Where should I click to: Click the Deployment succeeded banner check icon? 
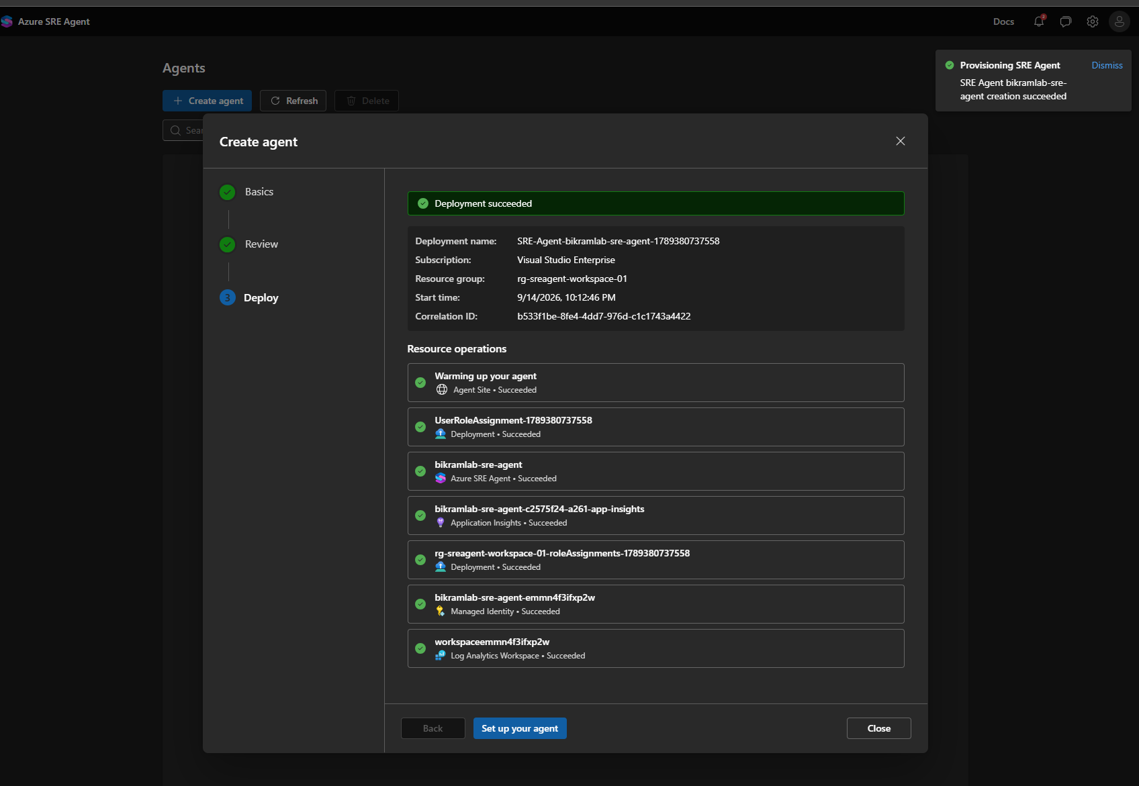423,203
